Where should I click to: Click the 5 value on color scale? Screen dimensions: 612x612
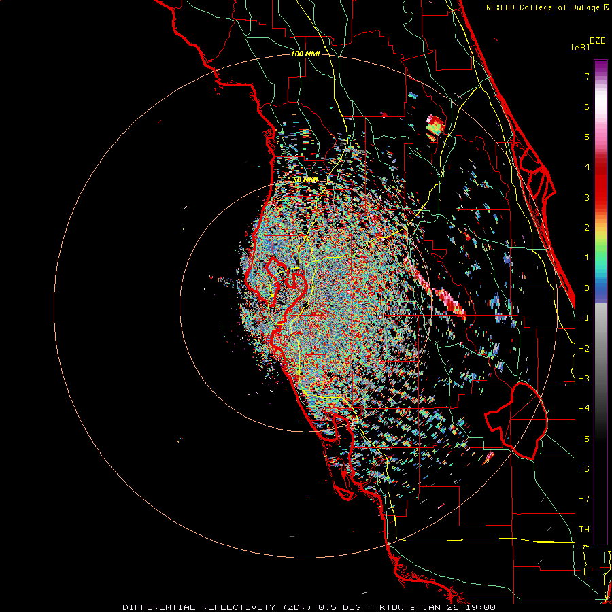587,137
